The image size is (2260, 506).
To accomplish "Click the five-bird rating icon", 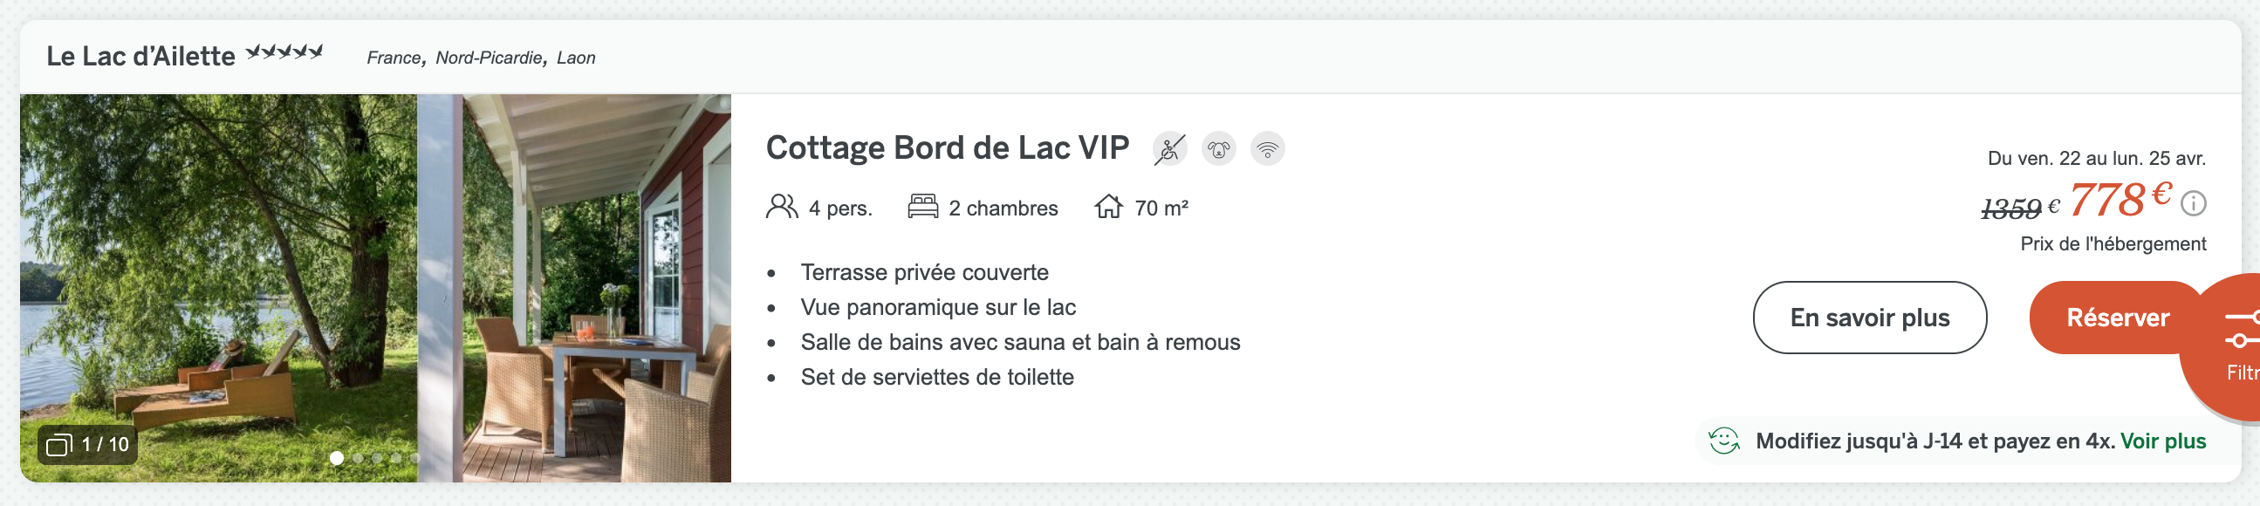I will coord(284,51).
